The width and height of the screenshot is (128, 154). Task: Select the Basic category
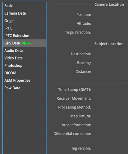point(9,6)
